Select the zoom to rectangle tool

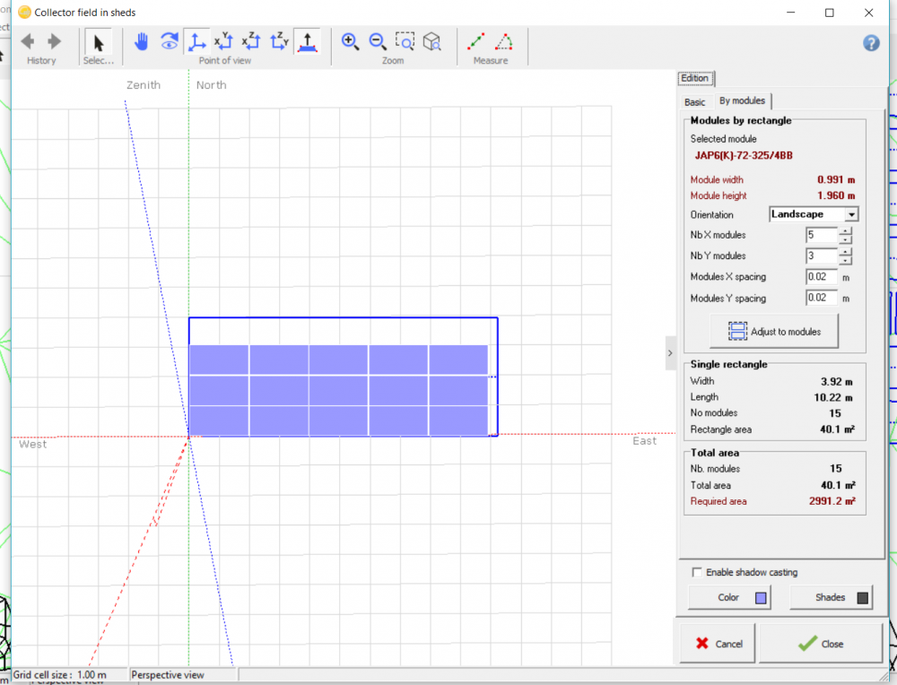click(x=405, y=41)
